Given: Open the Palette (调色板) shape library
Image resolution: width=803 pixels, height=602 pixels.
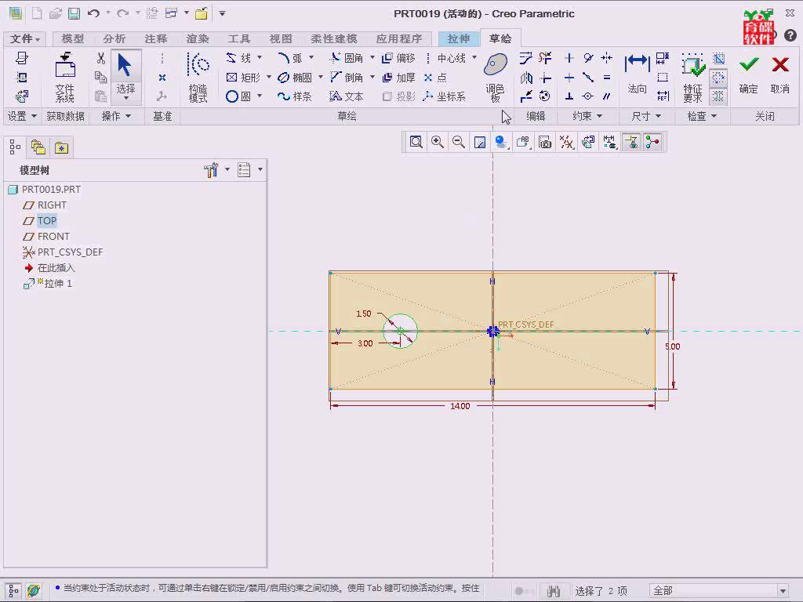Looking at the screenshot, I should tap(496, 77).
